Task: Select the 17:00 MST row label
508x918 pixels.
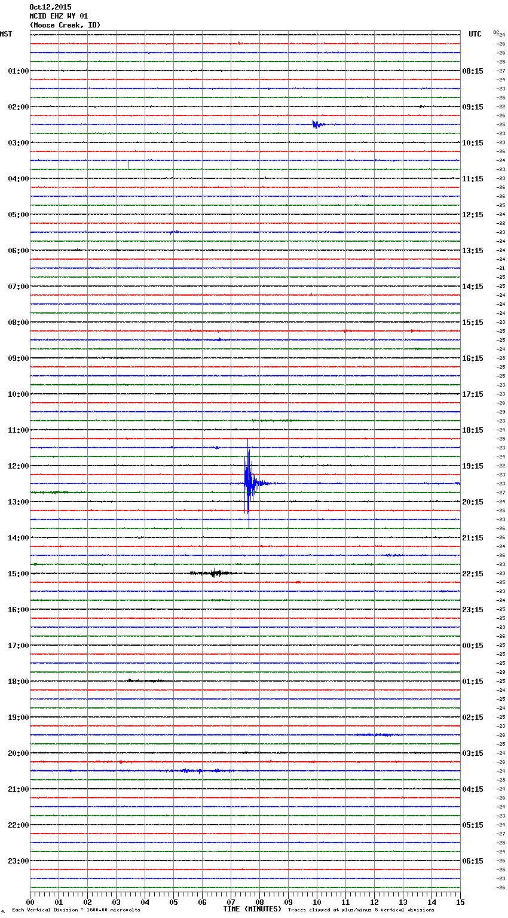Action: pyautogui.click(x=18, y=645)
